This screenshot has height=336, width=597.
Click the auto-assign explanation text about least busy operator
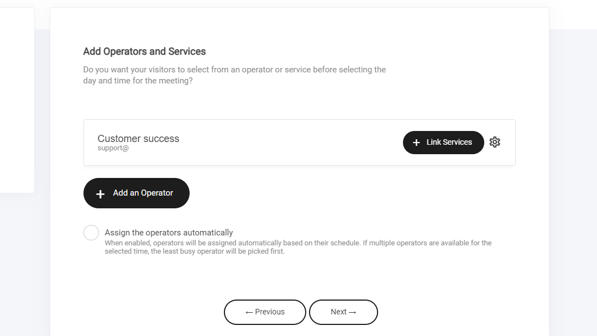[x=298, y=247]
